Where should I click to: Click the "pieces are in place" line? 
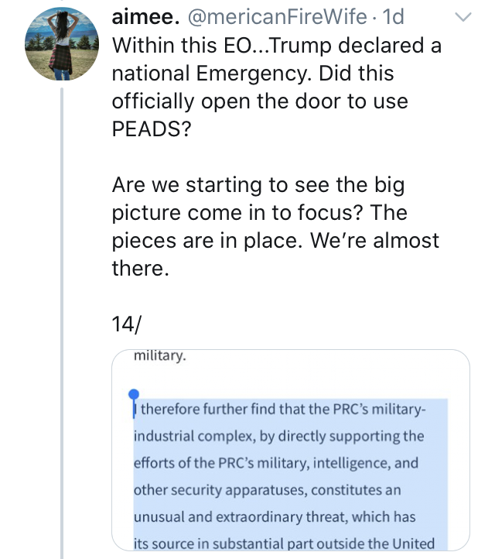coord(207,240)
